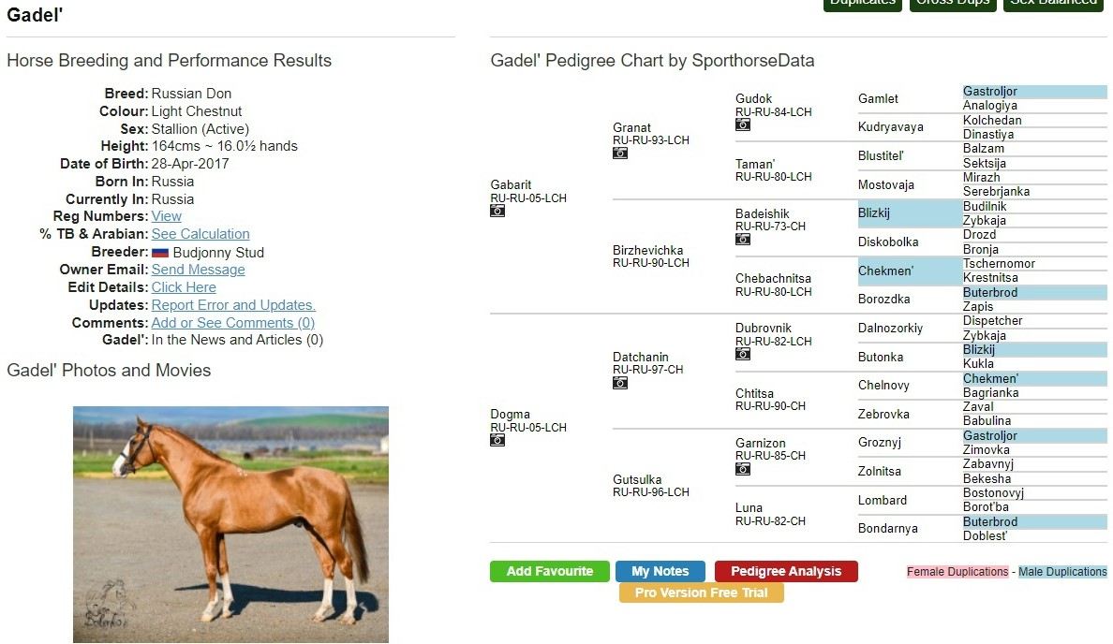The width and height of the screenshot is (1113, 644).
Task: Open the See Calculation link
Action: tap(200, 234)
